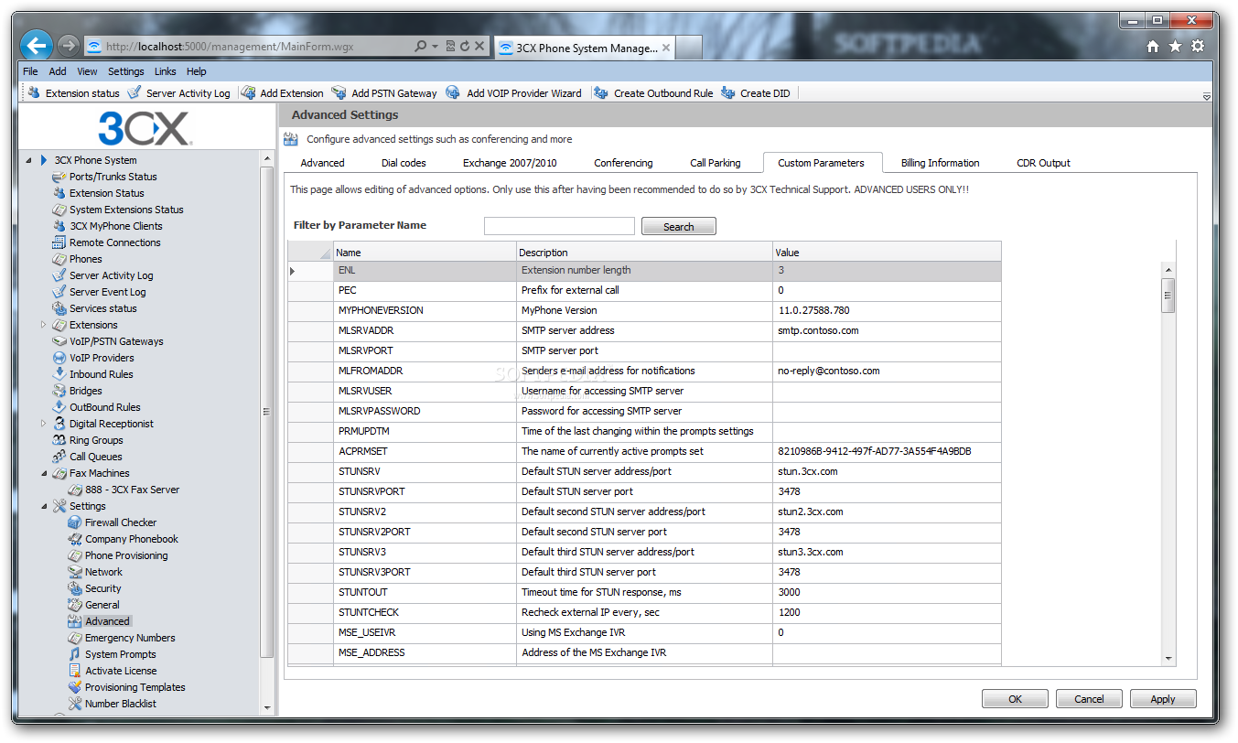Click the parameters table vertical scrollbar thumb

pyautogui.click(x=1168, y=296)
